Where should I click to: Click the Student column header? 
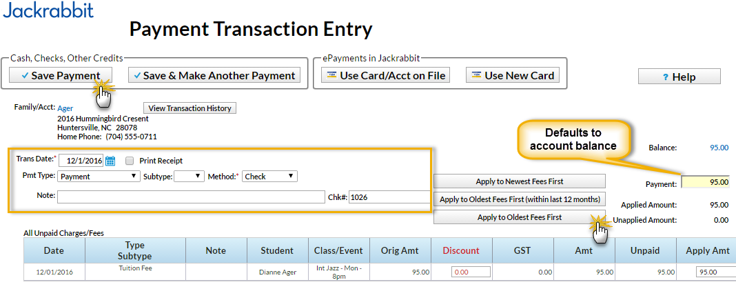[x=278, y=250]
